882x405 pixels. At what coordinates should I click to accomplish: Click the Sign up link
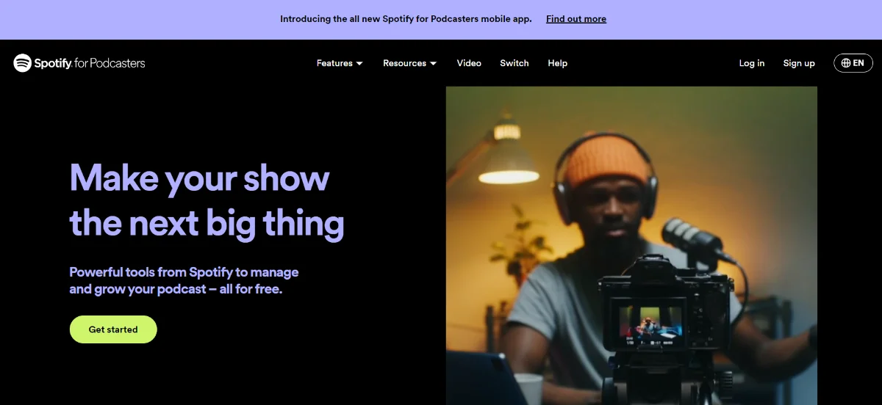[799, 63]
